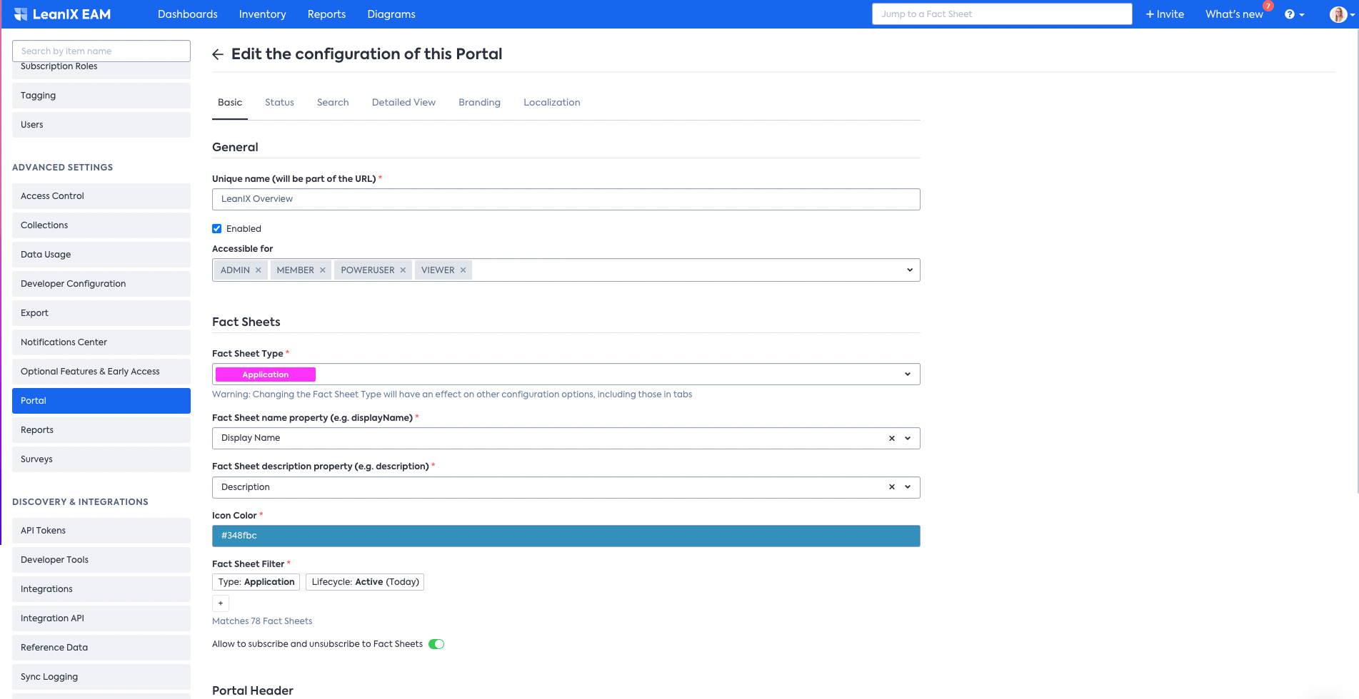This screenshot has width=1359, height=699.
Task: Open Sync Logging settings
Action: pos(101,677)
